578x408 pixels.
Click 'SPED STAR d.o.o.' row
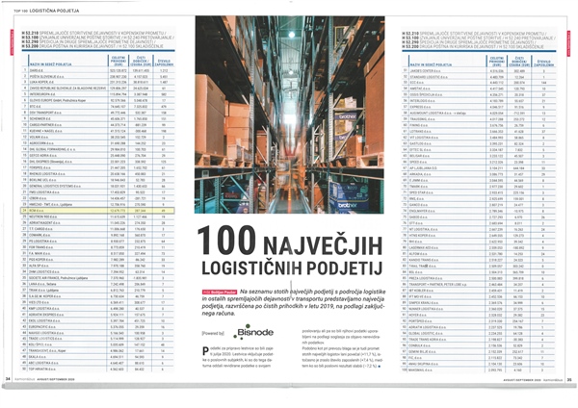coord(479,192)
